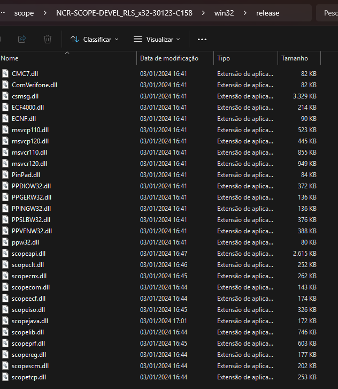338x389 pixels.
Task: Click the scopeiso.dll file icon
Action: coord(5,310)
